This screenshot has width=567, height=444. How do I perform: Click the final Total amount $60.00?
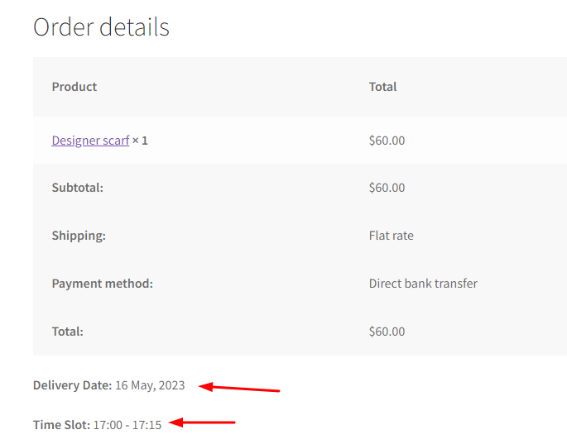click(387, 332)
